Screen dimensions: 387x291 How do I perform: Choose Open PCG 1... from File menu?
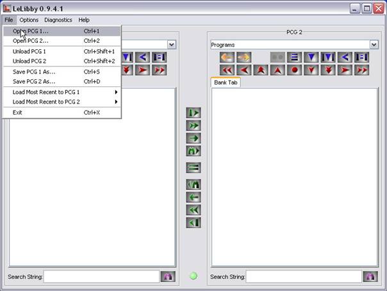(x=62, y=31)
